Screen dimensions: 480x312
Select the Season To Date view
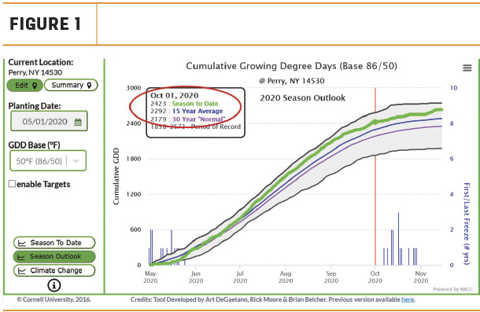54,243
